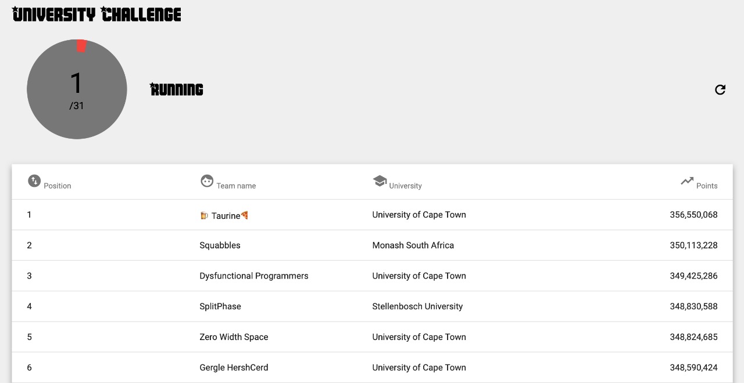Viewport: 744px width, 383px height.
Task: Click the Position column sort icon
Action: pyautogui.click(x=34, y=181)
